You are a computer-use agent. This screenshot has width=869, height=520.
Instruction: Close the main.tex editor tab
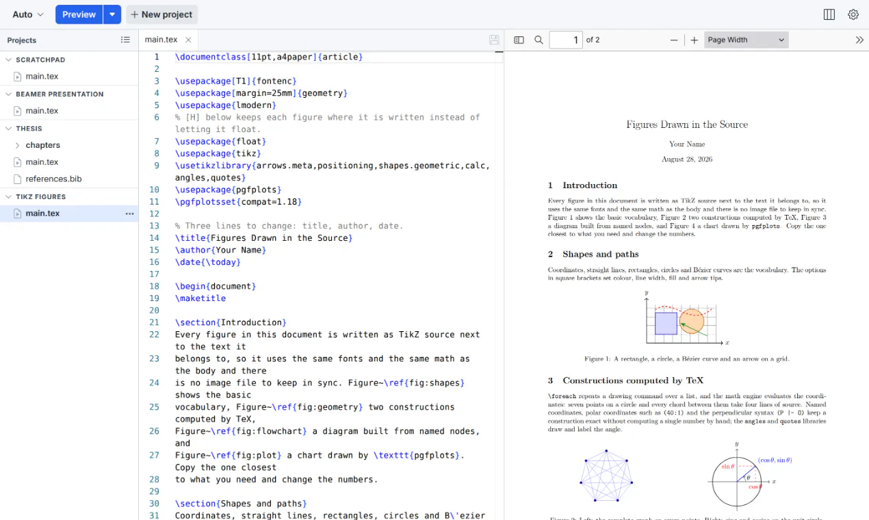pyautogui.click(x=188, y=40)
